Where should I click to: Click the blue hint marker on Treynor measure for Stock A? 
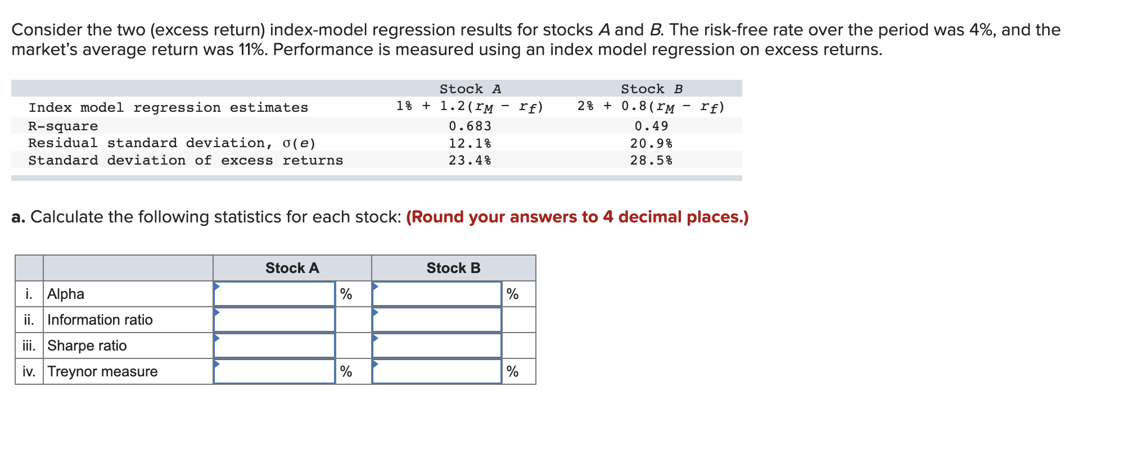tap(218, 365)
